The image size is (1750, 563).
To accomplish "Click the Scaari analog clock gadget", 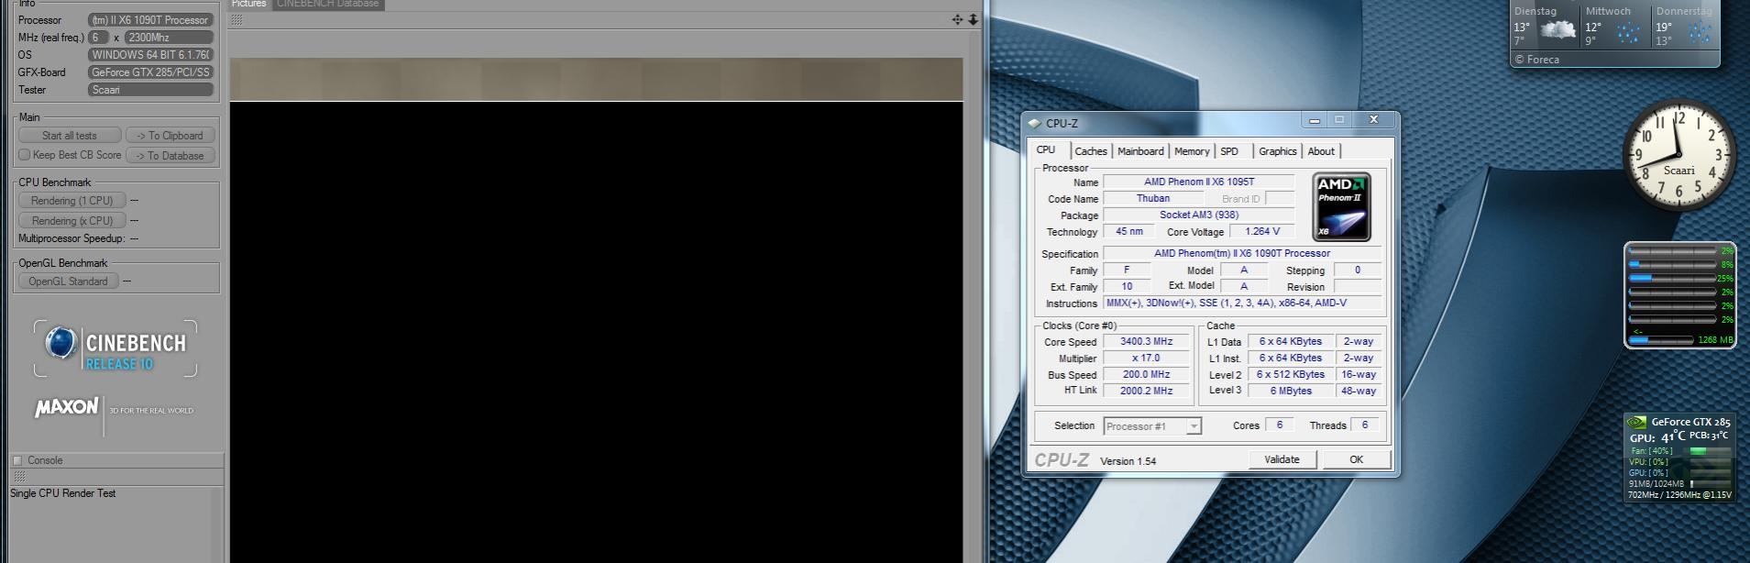I will (x=1678, y=154).
